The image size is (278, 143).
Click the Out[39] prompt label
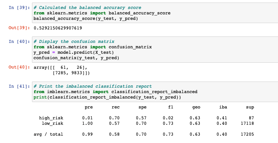point(19,28)
